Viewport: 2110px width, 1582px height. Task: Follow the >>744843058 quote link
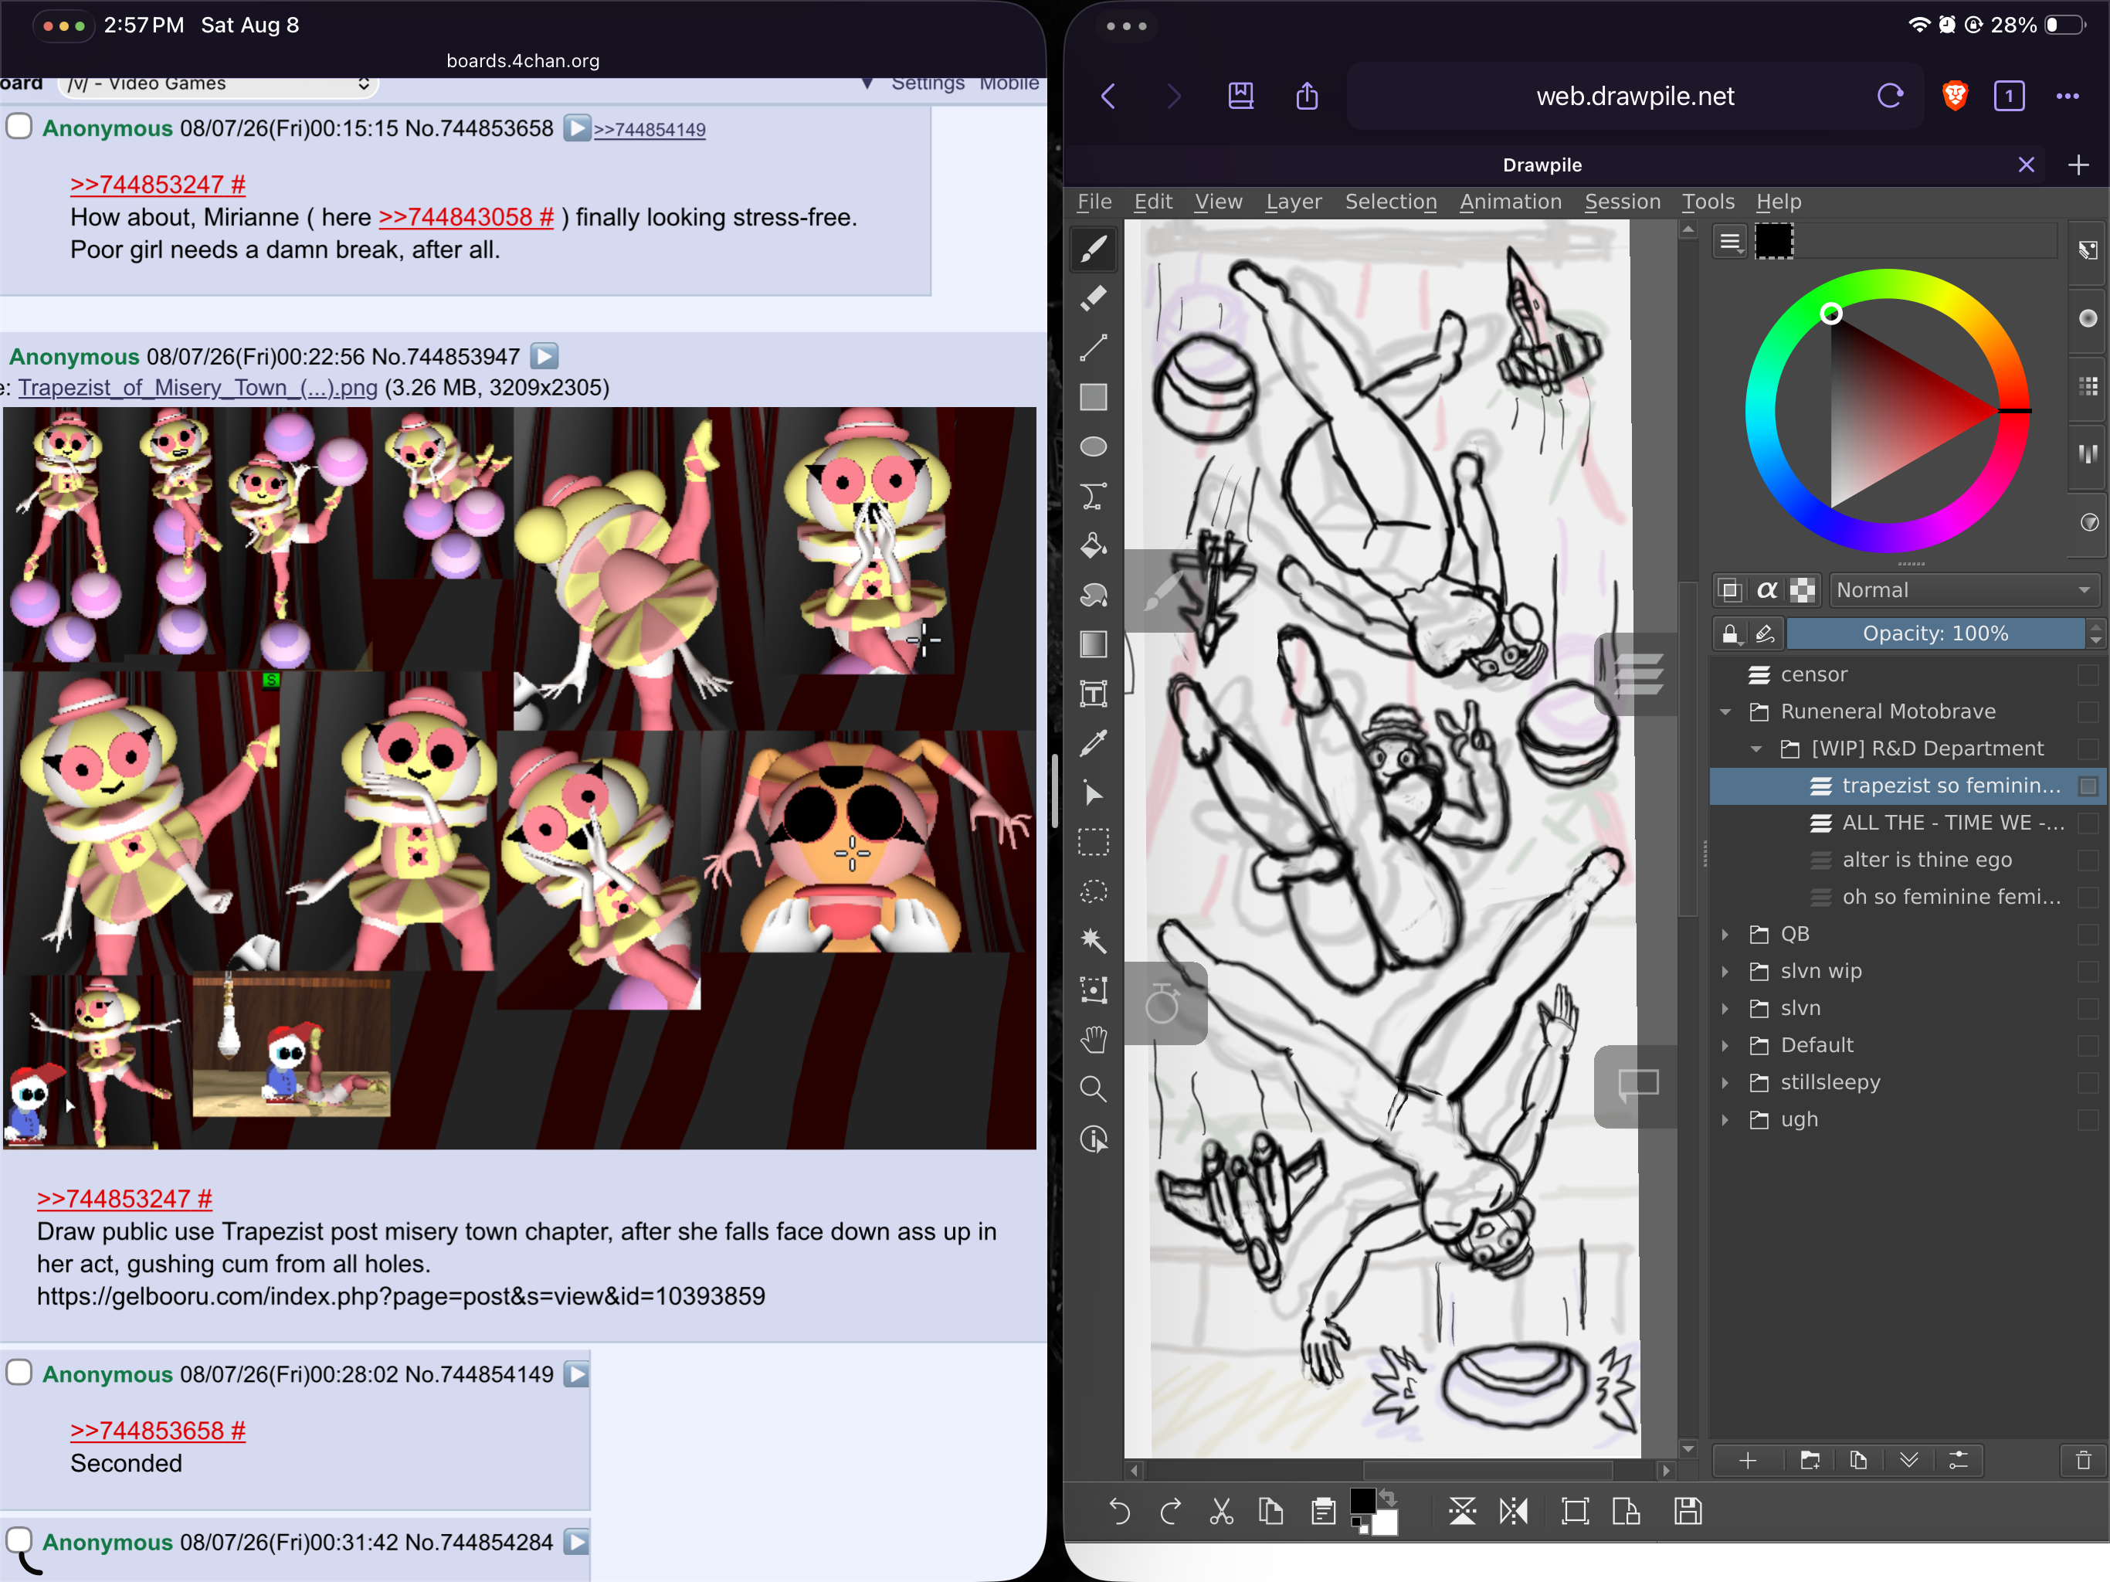466,218
